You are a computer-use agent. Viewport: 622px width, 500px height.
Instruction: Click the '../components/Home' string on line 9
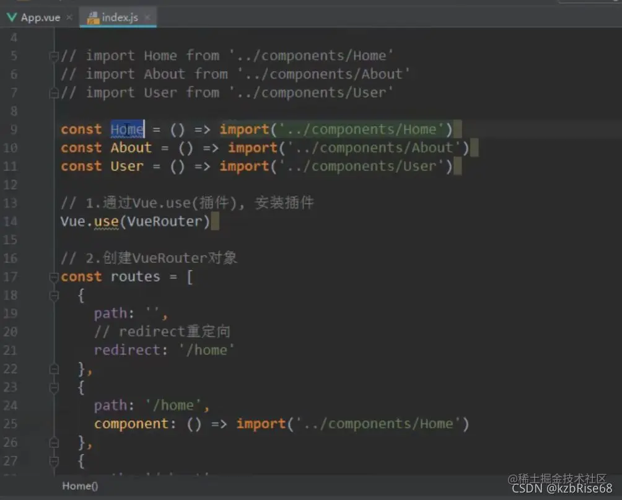click(361, 129)
